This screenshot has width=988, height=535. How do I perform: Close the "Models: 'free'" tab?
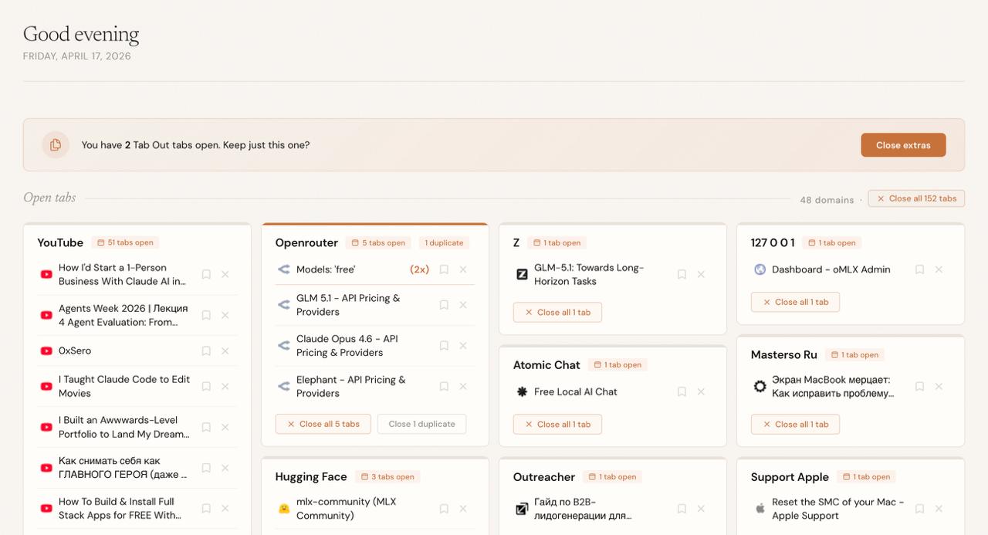coord(463,269)
